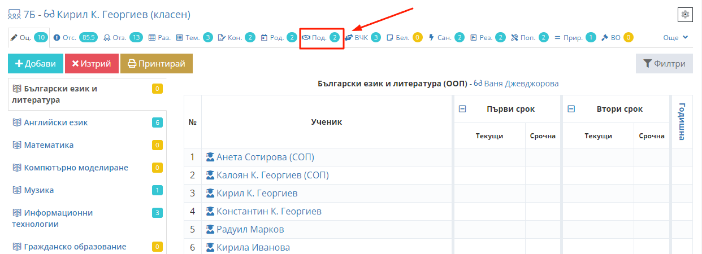This screenshot has width=702, height=254.
Task: Open the settings gear icon
Action: [685, 15]
